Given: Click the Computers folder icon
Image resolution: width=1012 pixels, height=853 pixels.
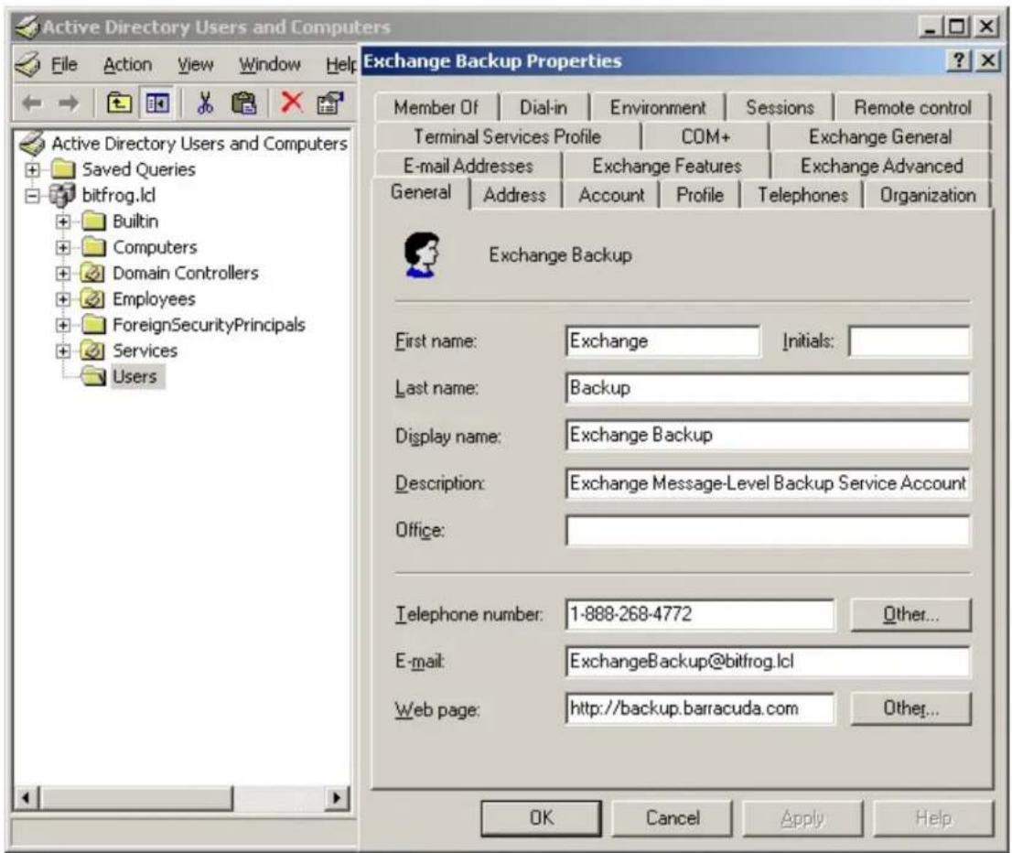Looking at the screenshot, I should point(93,247).
